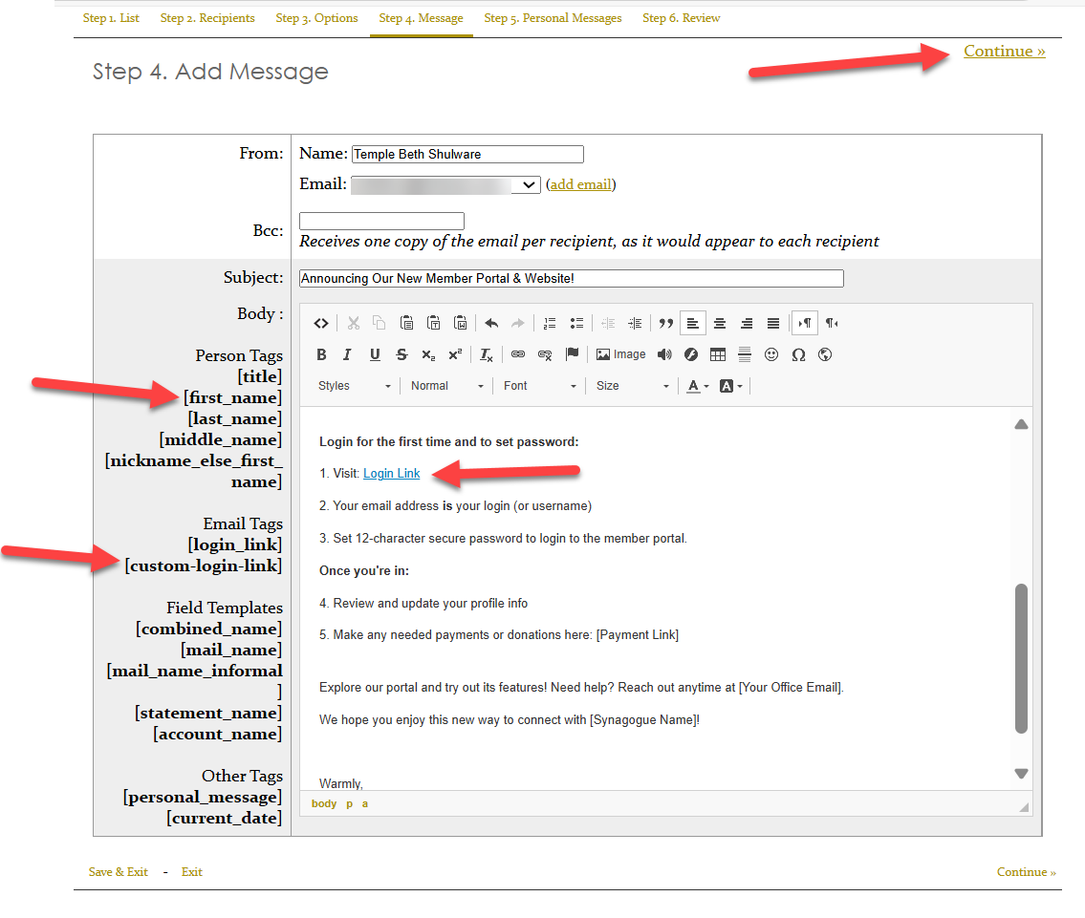Toggle Strikethrough formatting
Viewport: 1085px width, 918px height.
point(401,353)
